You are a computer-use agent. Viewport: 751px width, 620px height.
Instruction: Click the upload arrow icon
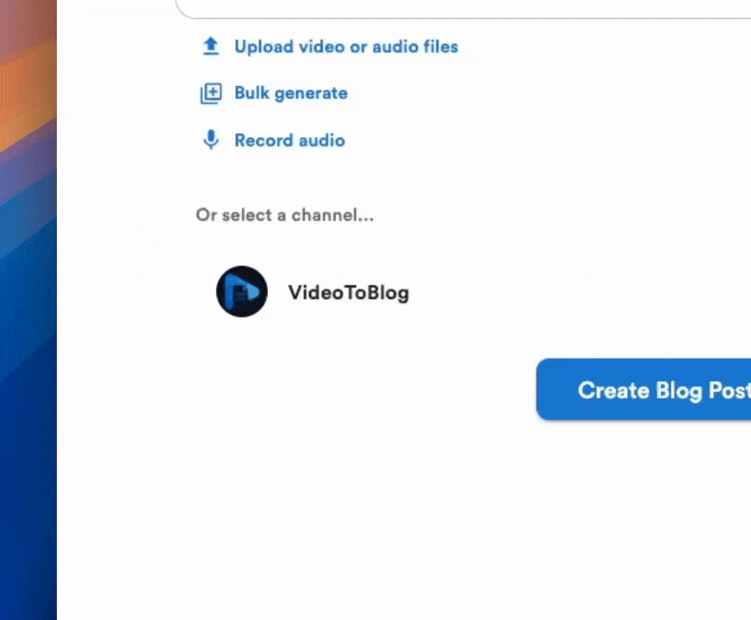click(211, 46)
